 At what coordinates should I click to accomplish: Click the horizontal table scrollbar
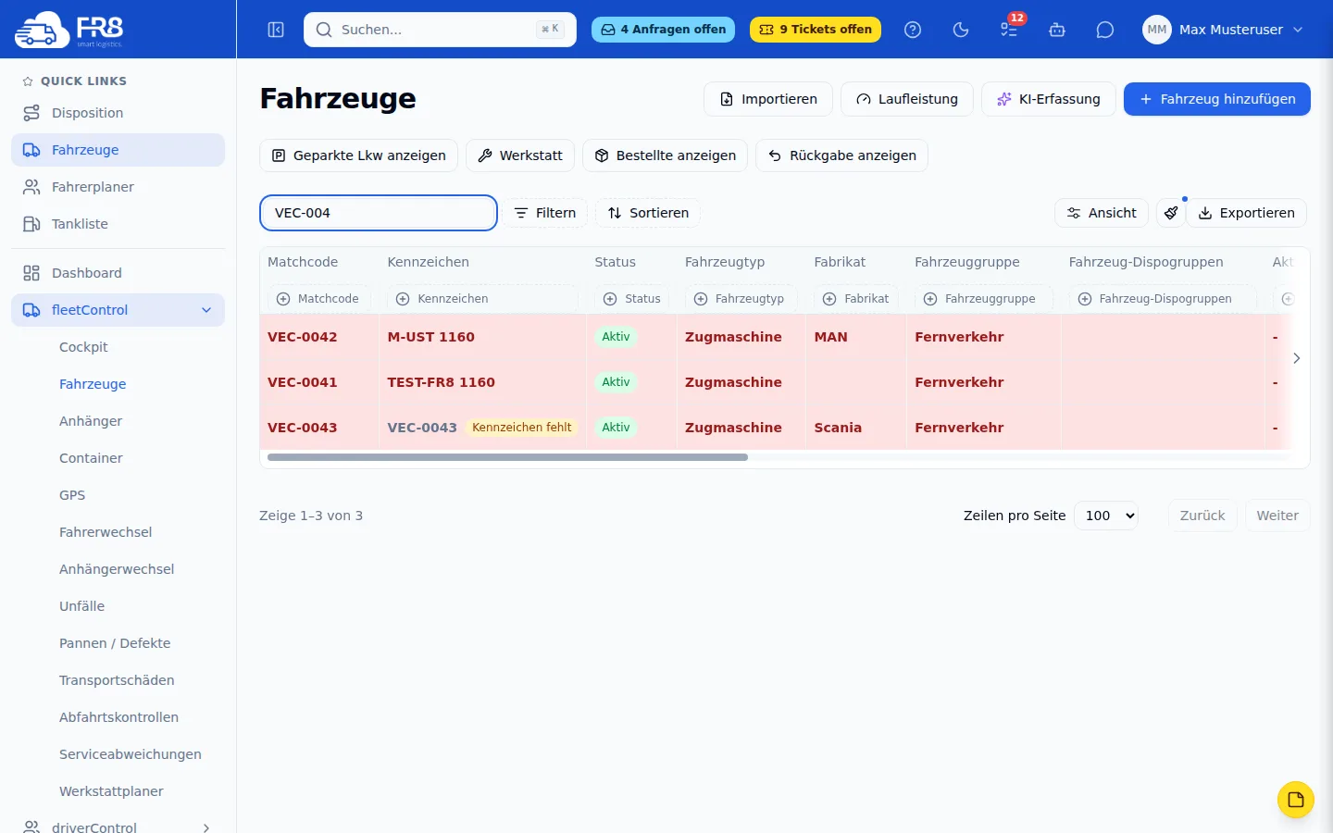click(x=507, y=457)
